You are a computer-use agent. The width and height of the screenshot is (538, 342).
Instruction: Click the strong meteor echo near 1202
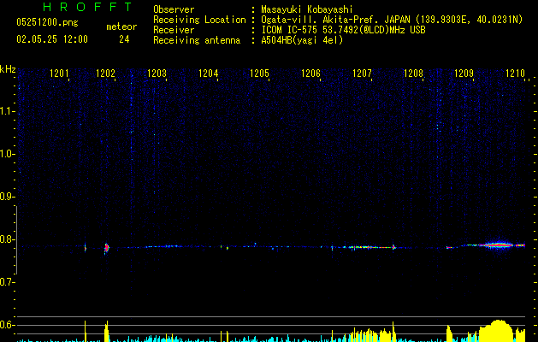[106, 248]
